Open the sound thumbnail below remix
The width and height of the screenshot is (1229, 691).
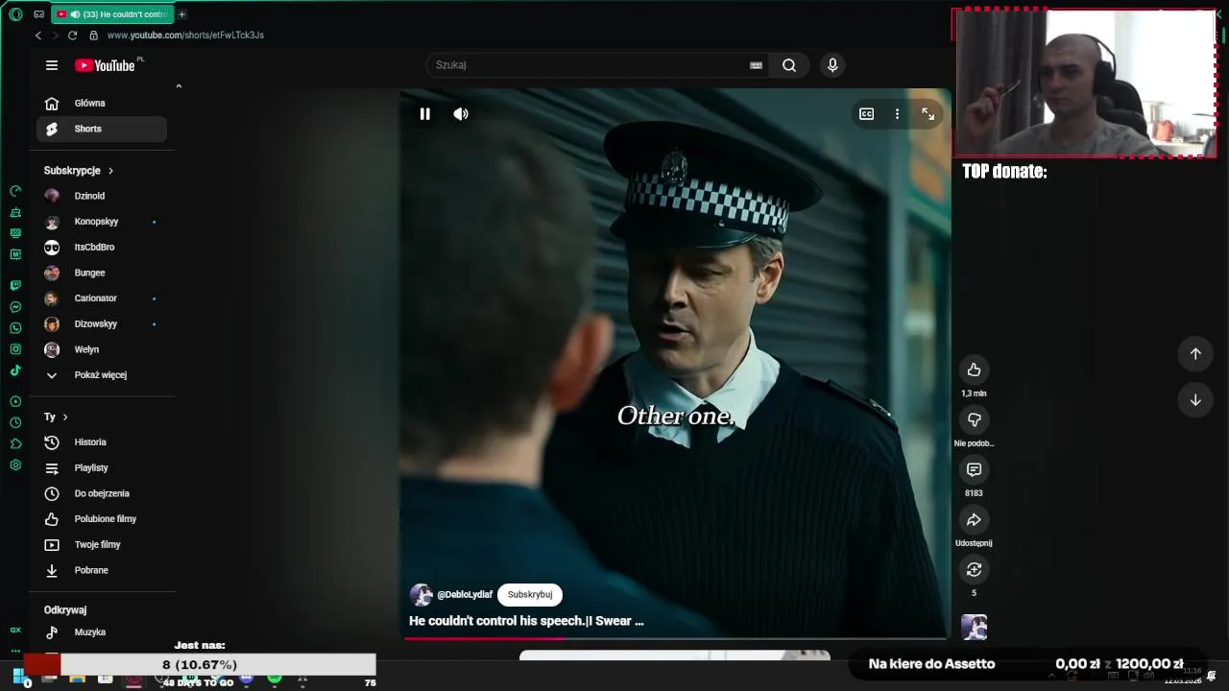(x=974, y=628)
